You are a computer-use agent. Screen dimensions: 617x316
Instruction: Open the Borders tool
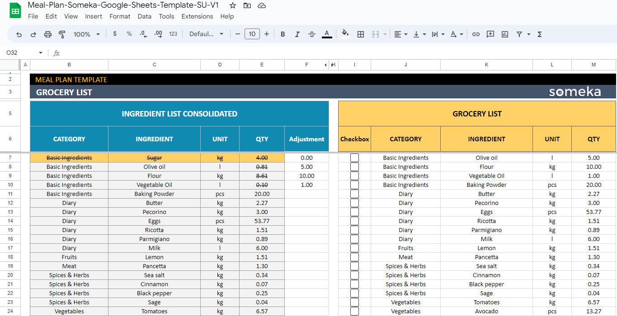361,34
